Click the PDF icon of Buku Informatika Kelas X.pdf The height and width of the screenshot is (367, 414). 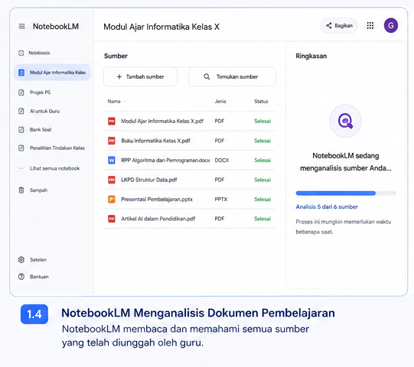(x=112, y=141)
